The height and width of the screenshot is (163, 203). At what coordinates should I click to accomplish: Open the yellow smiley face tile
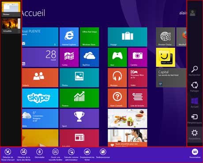165,57
